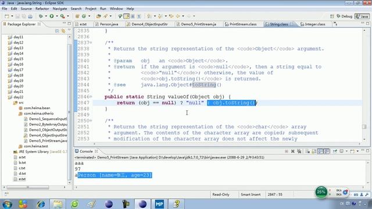Click the Package Explorer horizontal scrollbar thumb

click(x=28, y=187)
